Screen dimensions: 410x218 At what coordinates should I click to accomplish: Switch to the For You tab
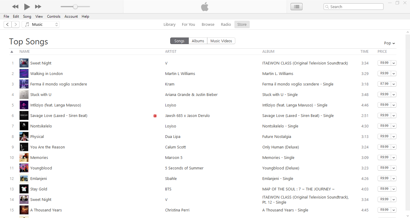(x=188, y=25)
